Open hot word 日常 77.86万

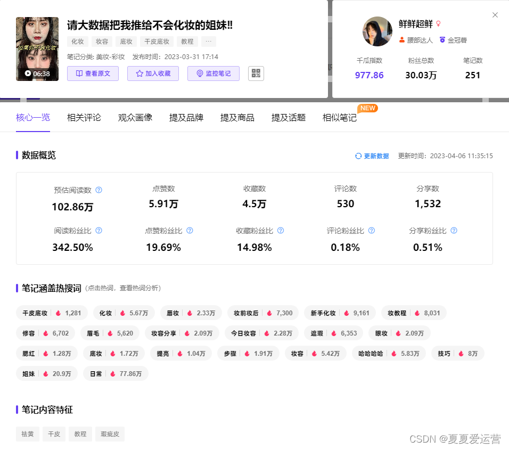tap(116, 374)
